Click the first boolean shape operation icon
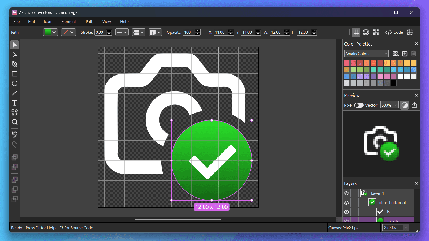The height and width of the screenshot is (241, 429). tap(15, 157)
